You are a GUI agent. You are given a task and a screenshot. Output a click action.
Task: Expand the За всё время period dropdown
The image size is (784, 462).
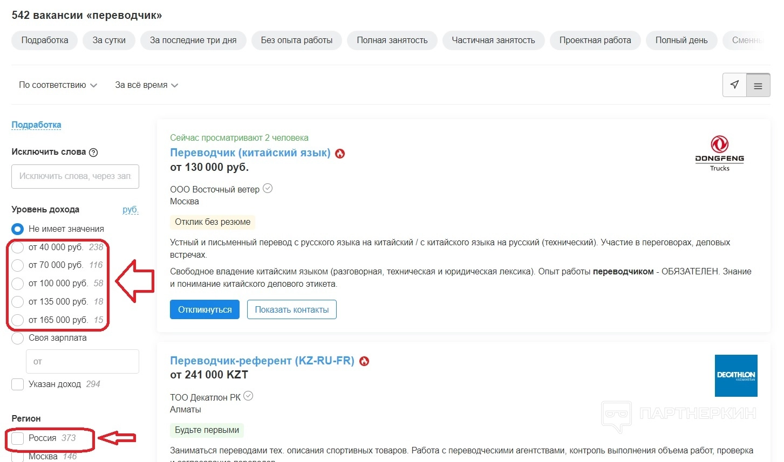[146, 85]
